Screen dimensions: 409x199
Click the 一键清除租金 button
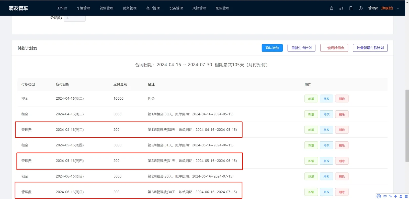coord(334,48)
